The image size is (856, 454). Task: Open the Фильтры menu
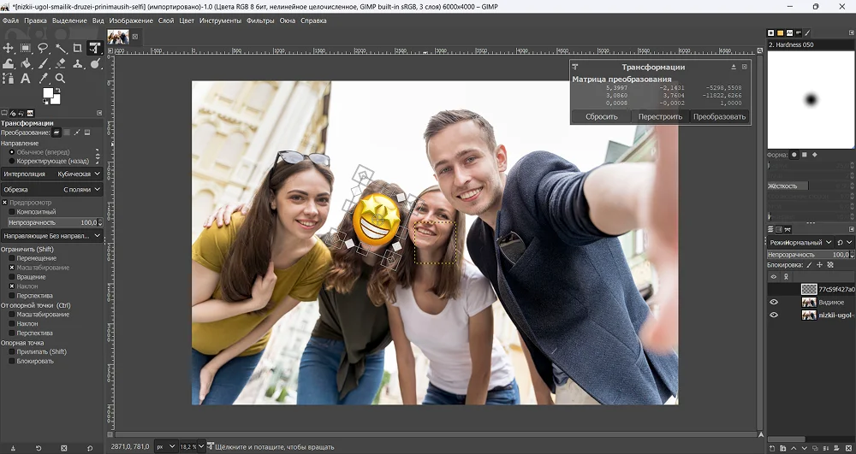point(259,20)
